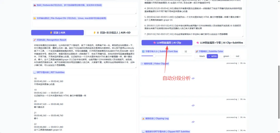Viewport: 280px width, 133px height.
Task: Click subtitle line '不用来回传更省心的是'
Action: 44,84
